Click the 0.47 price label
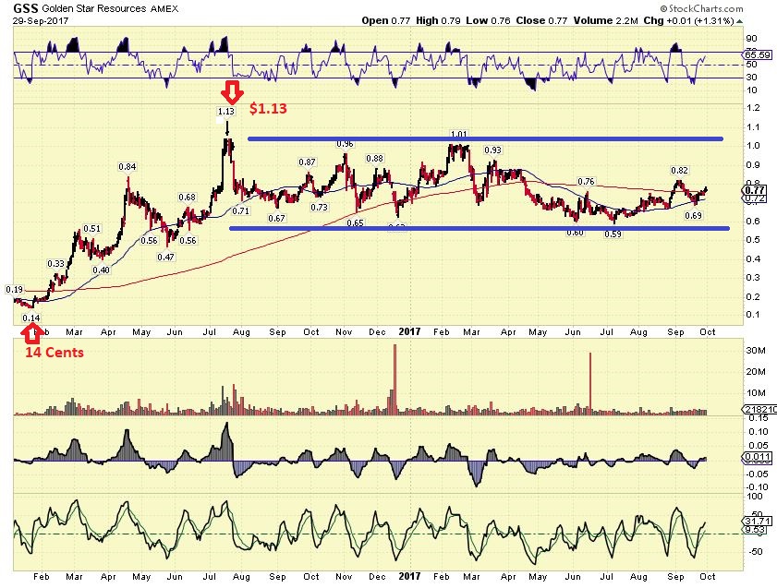Image resolution: width=777 pixels, height=588 pixels. pos(165,258)
